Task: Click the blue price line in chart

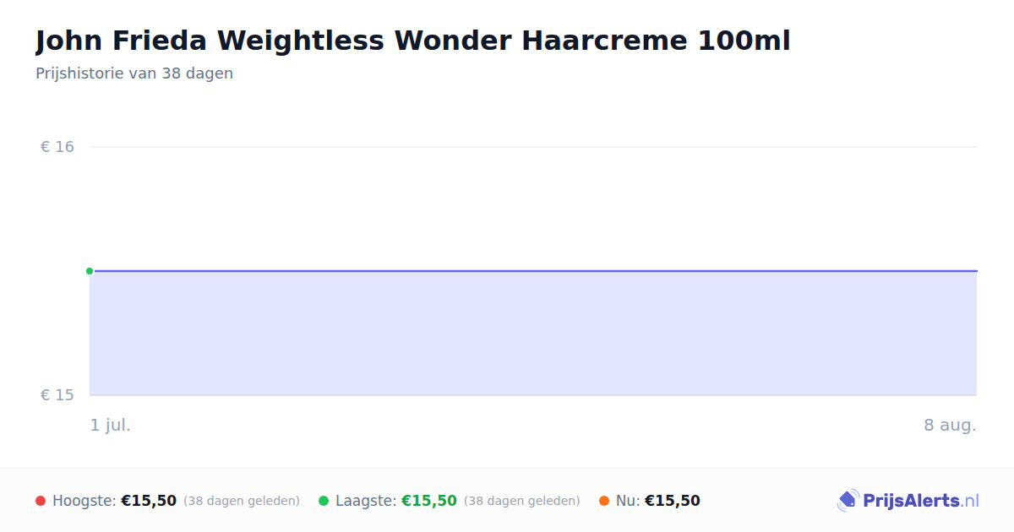Action: pyautogui.click(x=533, y=271)
